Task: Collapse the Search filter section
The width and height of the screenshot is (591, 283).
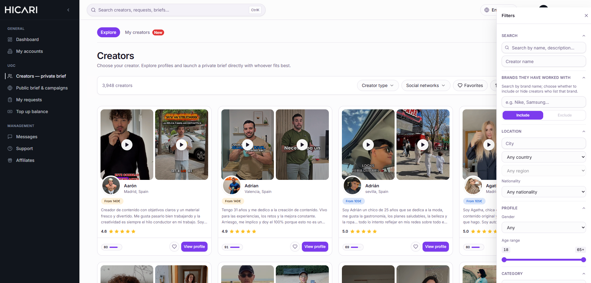Action: (x=584, y=36)
